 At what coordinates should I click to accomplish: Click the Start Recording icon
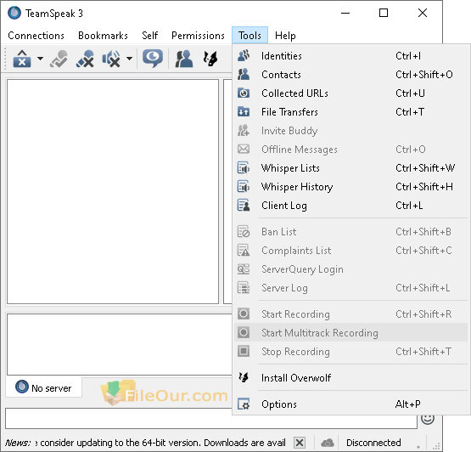244,314
